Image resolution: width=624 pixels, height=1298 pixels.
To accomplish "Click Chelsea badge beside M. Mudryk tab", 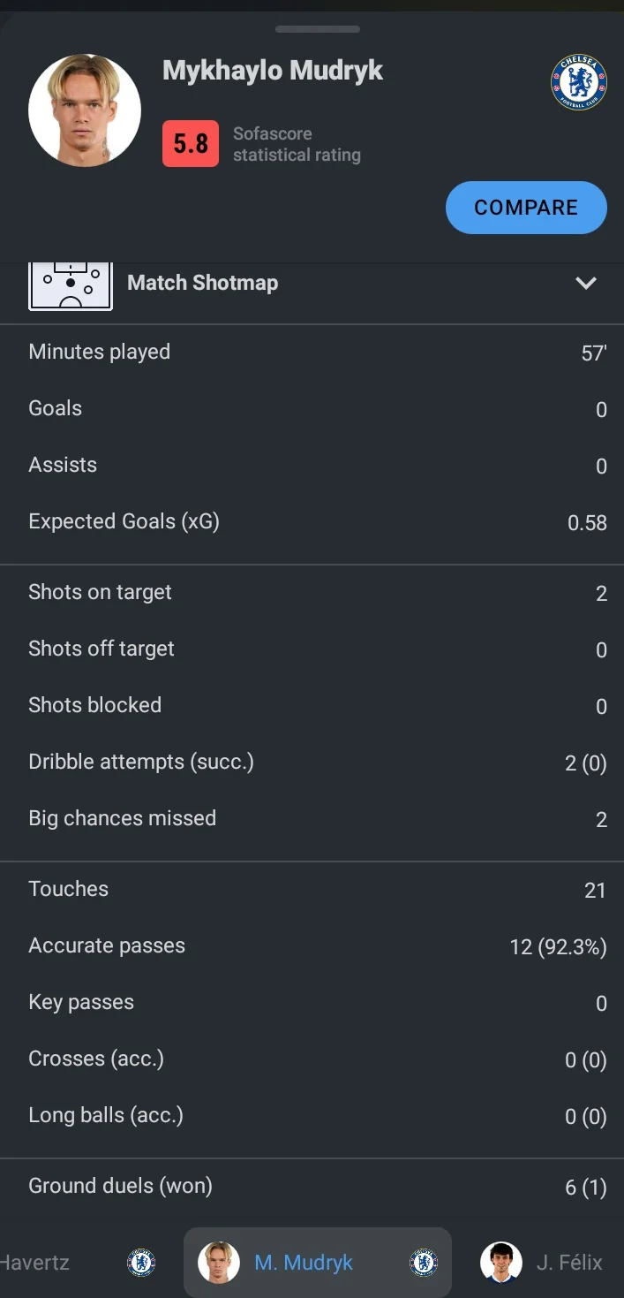I will (x=424, y=1263).
